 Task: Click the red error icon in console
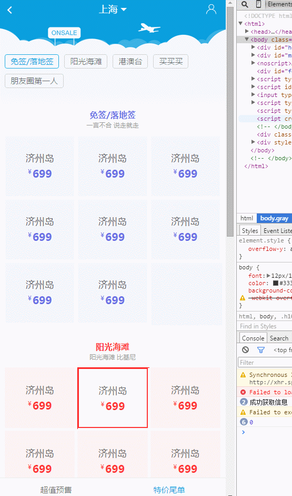[243, 392]
